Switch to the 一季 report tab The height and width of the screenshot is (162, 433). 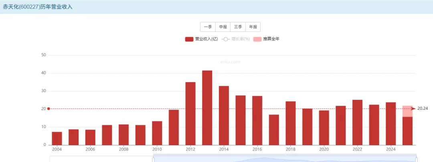(x=208, y=27)
